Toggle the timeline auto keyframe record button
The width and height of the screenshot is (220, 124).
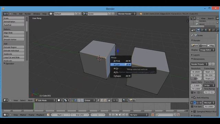153,115
